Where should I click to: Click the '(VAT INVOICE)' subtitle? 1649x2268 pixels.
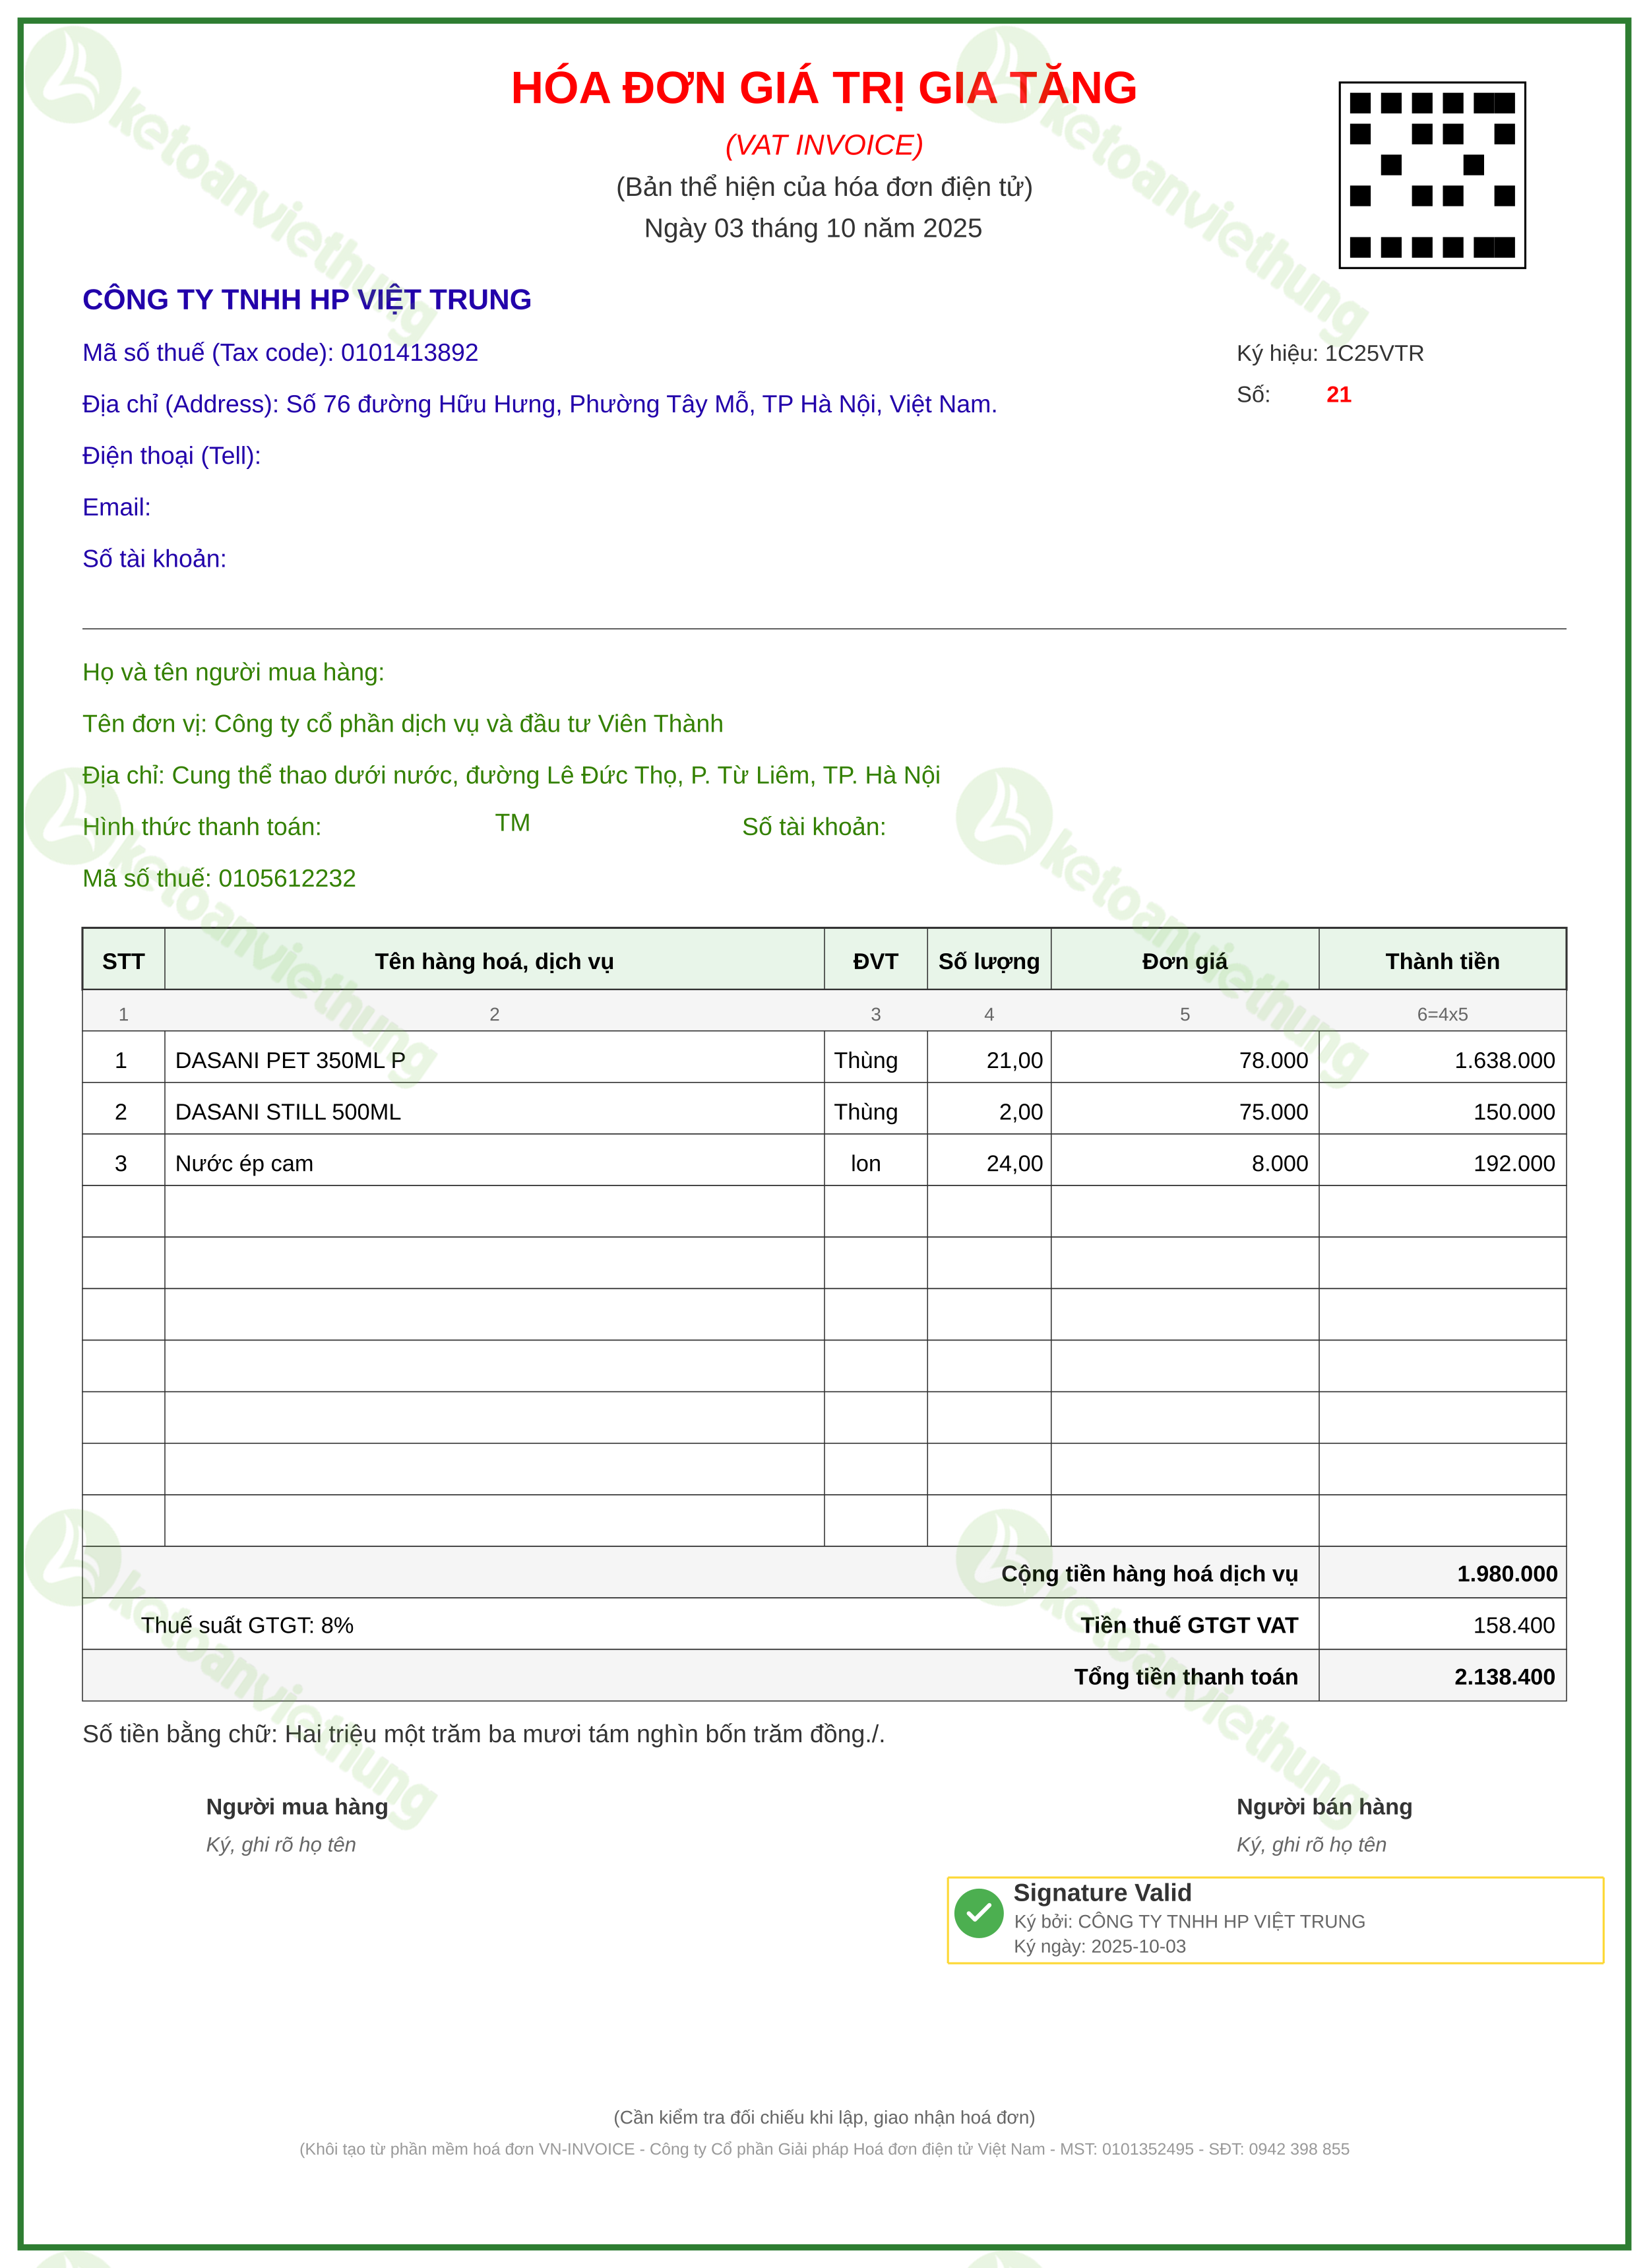tap(824, 145)
